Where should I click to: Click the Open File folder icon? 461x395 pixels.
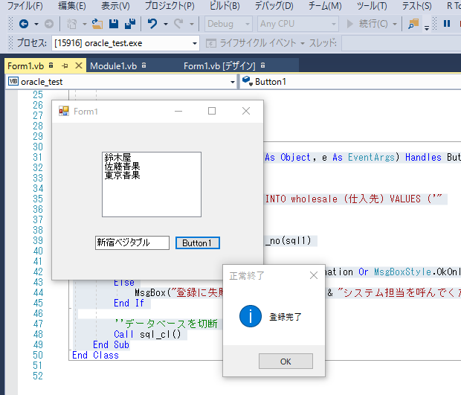click(x=97, y=24)
